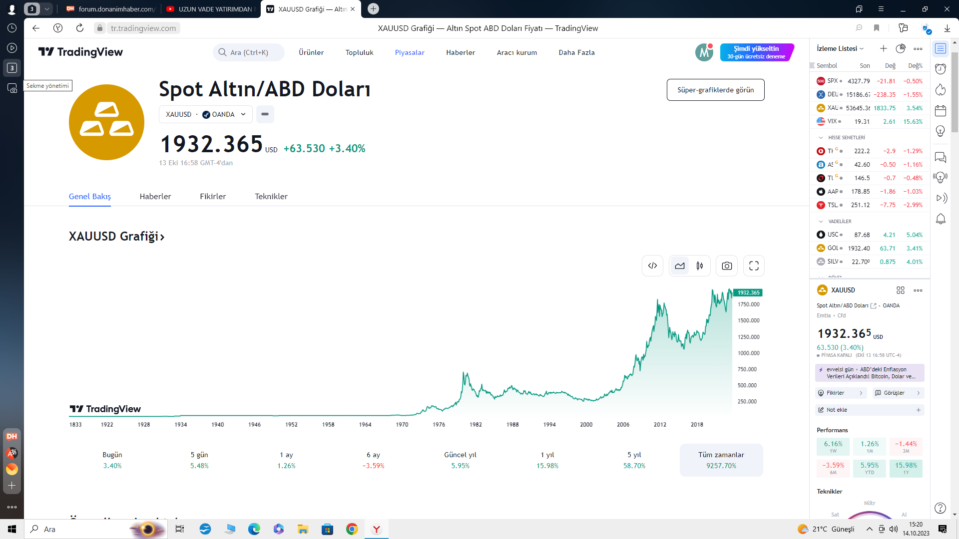Open the Genel Bakış tab
Image resolution: width=959 pixels, height=539 pixels.
(x=90, y=196)
